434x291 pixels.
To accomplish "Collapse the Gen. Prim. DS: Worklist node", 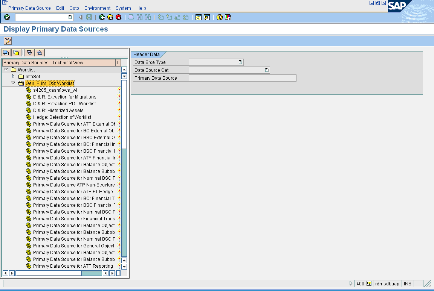I will point(12,83).
